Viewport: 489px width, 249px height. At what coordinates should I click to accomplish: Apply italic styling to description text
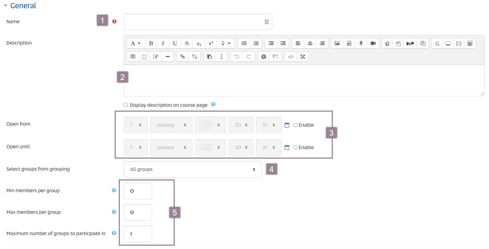[x=163, y=43]
